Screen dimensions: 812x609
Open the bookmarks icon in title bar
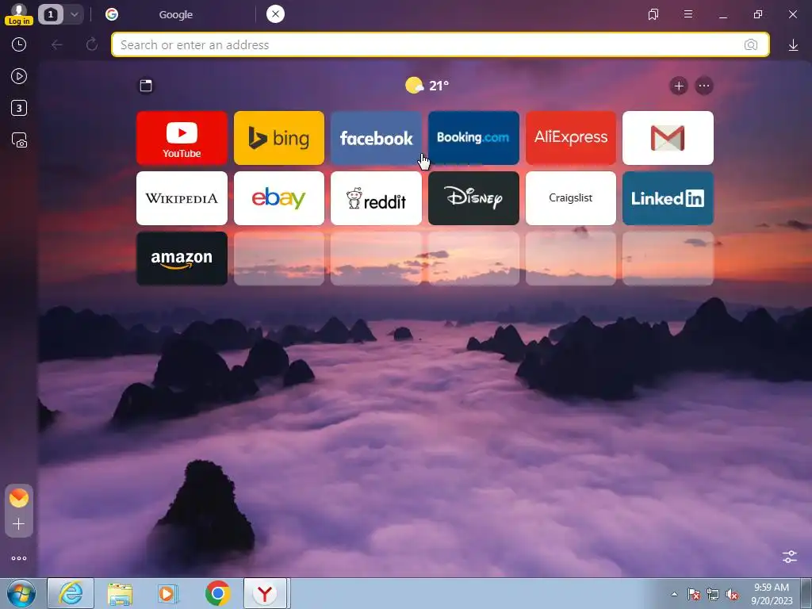point(653,14)
